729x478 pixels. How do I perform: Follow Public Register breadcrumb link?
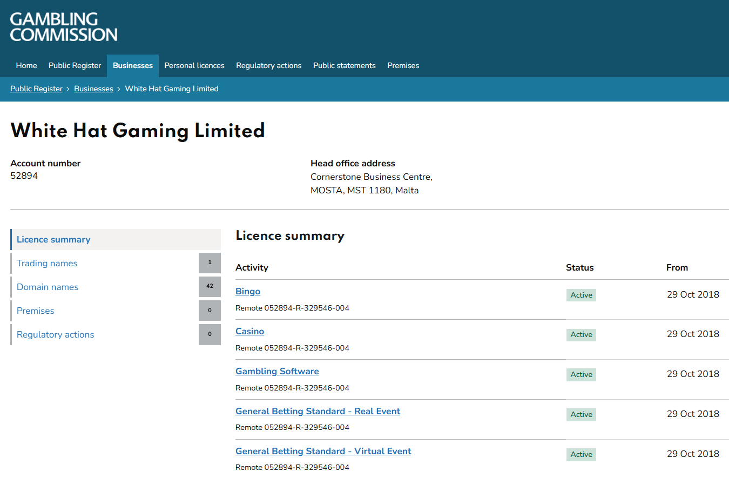pos(37,89)
